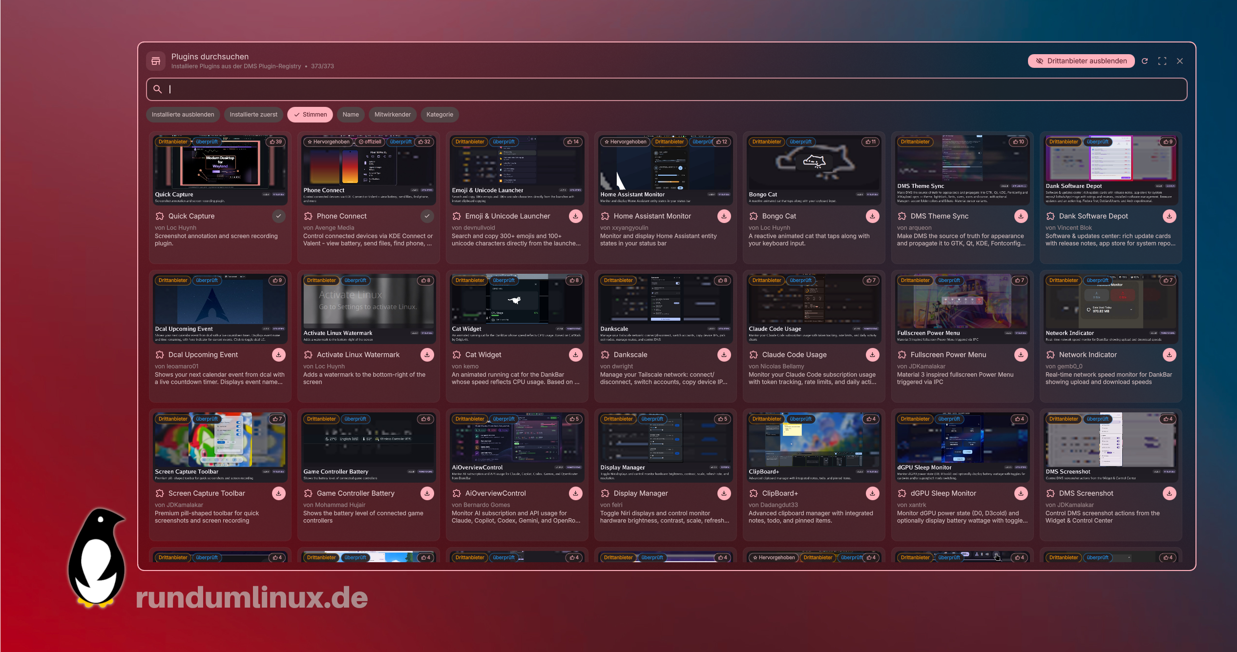
Task: Download the Home Assistant Monitor plugin
Action: point(724,216)
